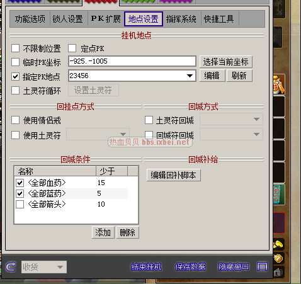Click the 保存数据 link
The image size is (301, 284).
[190, 267]
